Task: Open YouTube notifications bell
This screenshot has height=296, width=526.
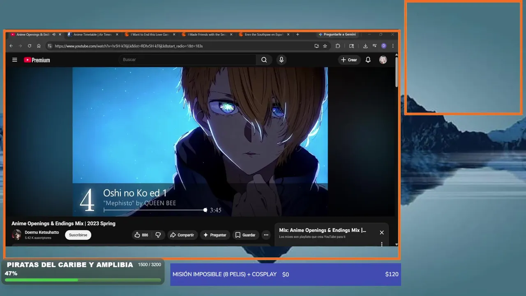Action: (x=368, y=60)
